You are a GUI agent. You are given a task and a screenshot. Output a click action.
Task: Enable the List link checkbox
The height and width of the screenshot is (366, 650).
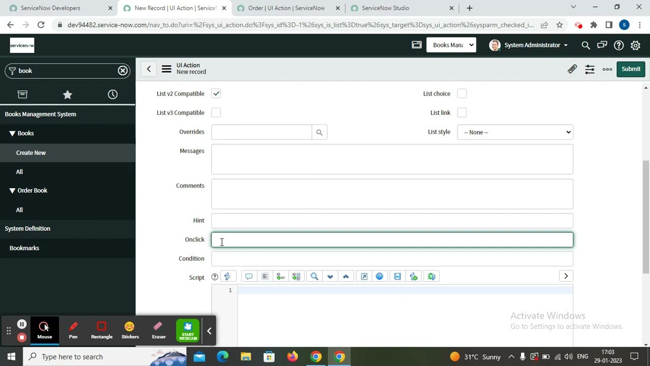click(x=462, y=112)
